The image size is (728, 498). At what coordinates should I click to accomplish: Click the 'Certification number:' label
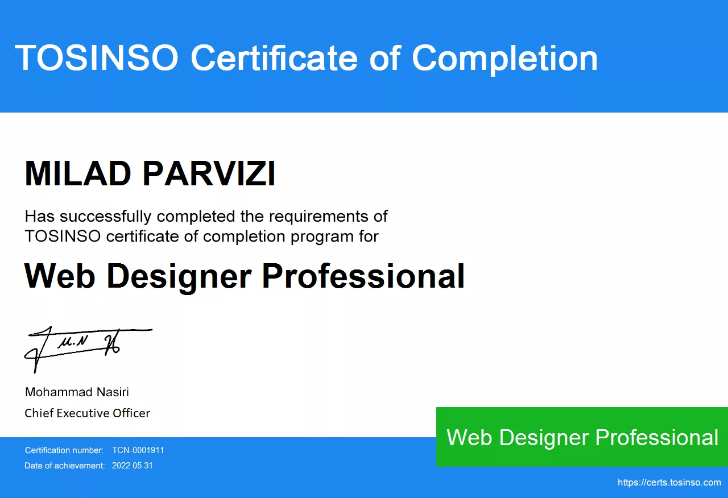(x=64, y=450)
